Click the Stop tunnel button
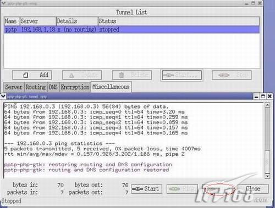 (x=232, y=75)
